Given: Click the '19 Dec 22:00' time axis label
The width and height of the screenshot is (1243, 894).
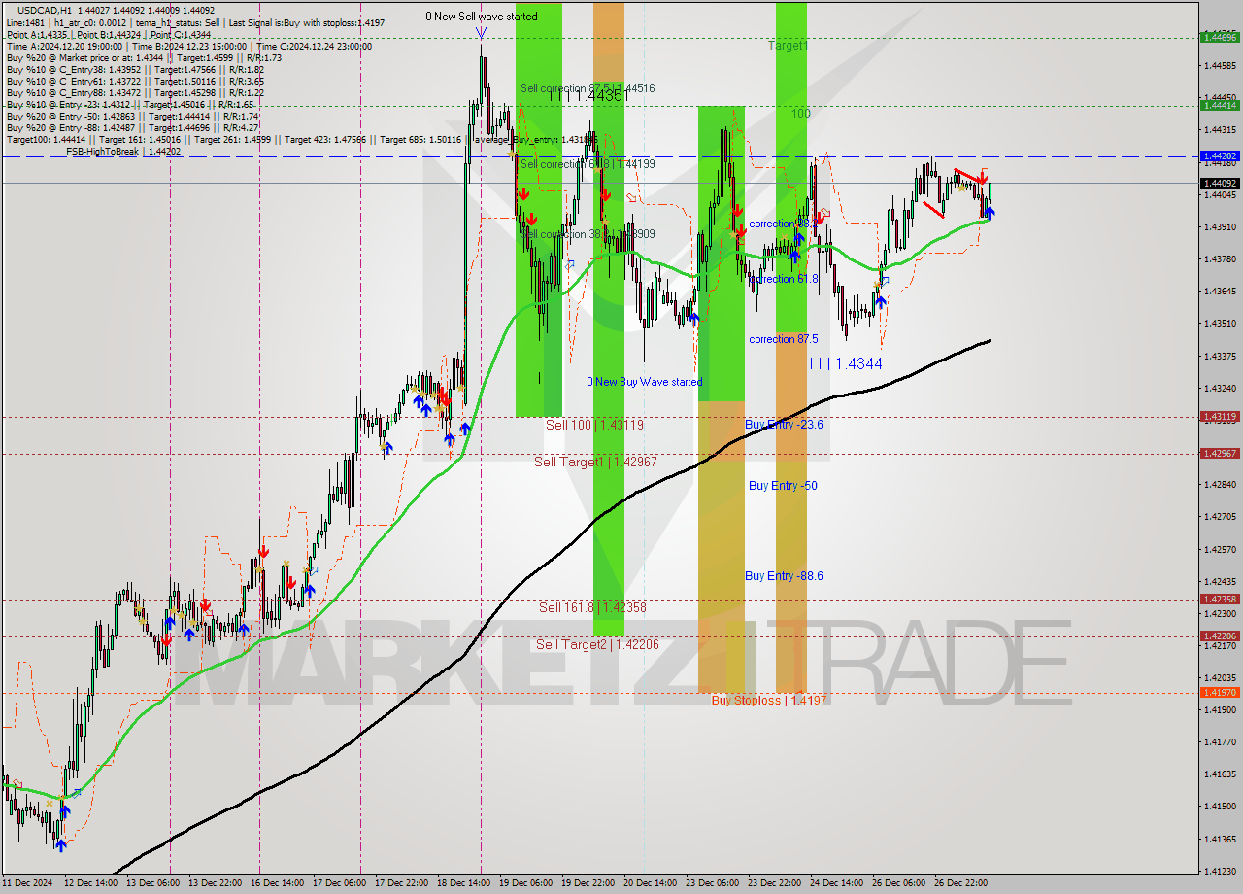Looking at the screenshot, I should 589,882.
